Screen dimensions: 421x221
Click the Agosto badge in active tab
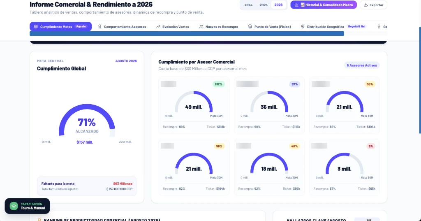81,26
